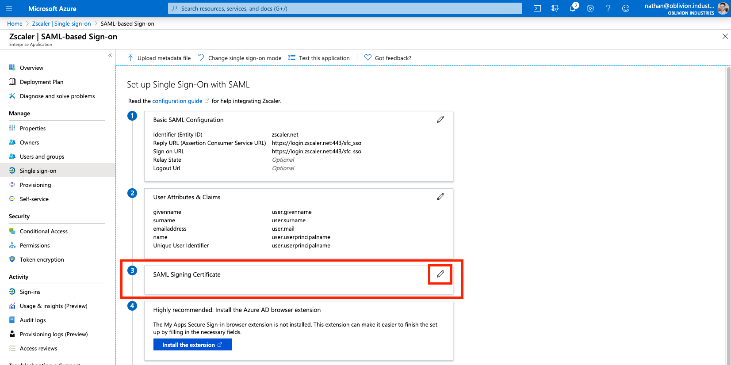This screenshot has height=365, width=731.
Task: Collapse the left navigation sidebar
Action: click(x=110, y=55)
